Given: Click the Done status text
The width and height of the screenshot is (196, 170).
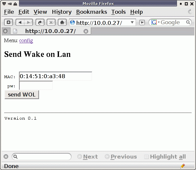Looking at the screenshot, I should click(11, 166).
